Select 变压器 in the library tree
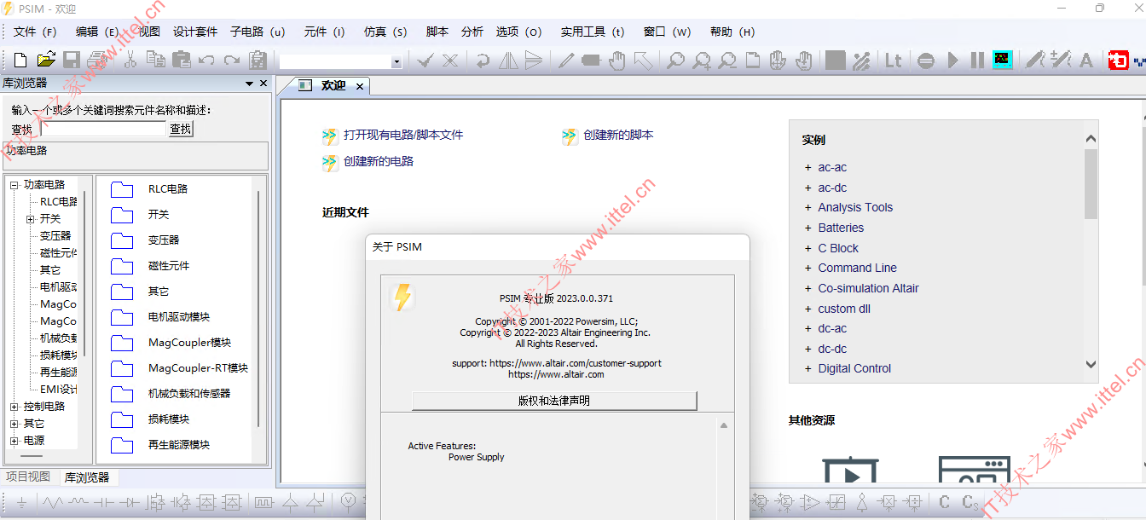This screenshot has height=520, width=1146. pos(55,236)
